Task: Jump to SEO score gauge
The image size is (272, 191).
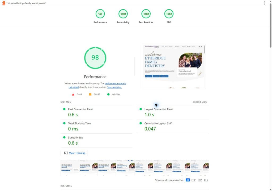Action: click(x=169, y=16)
